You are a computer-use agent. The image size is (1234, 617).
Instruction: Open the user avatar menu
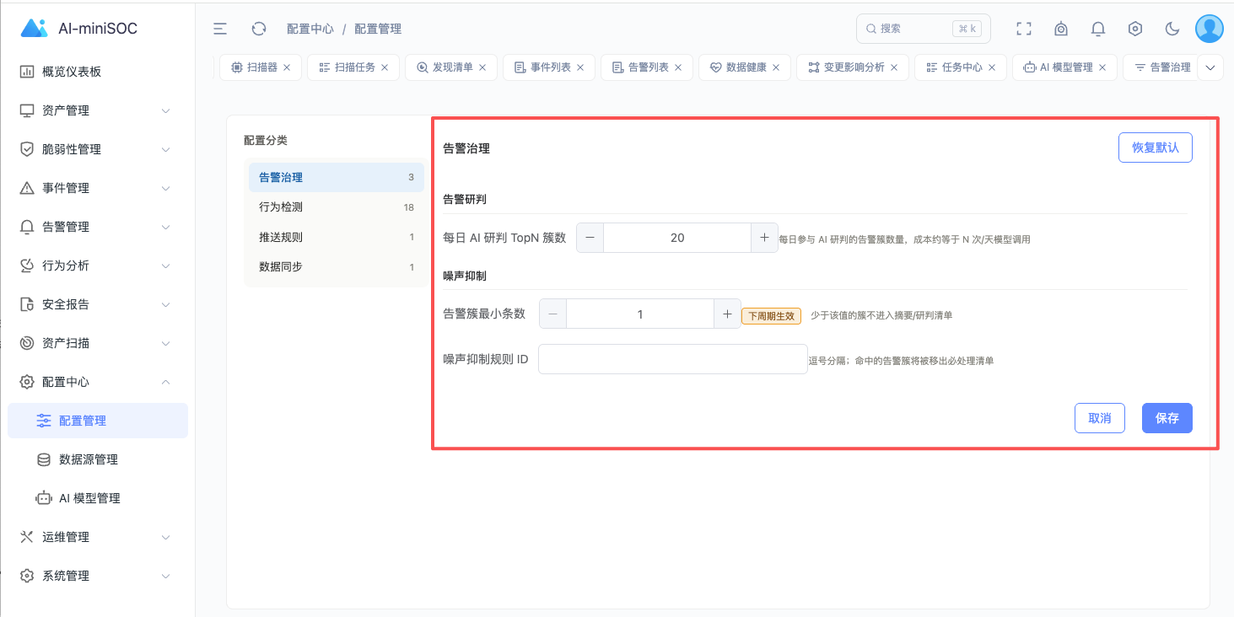coord(1210,29)
